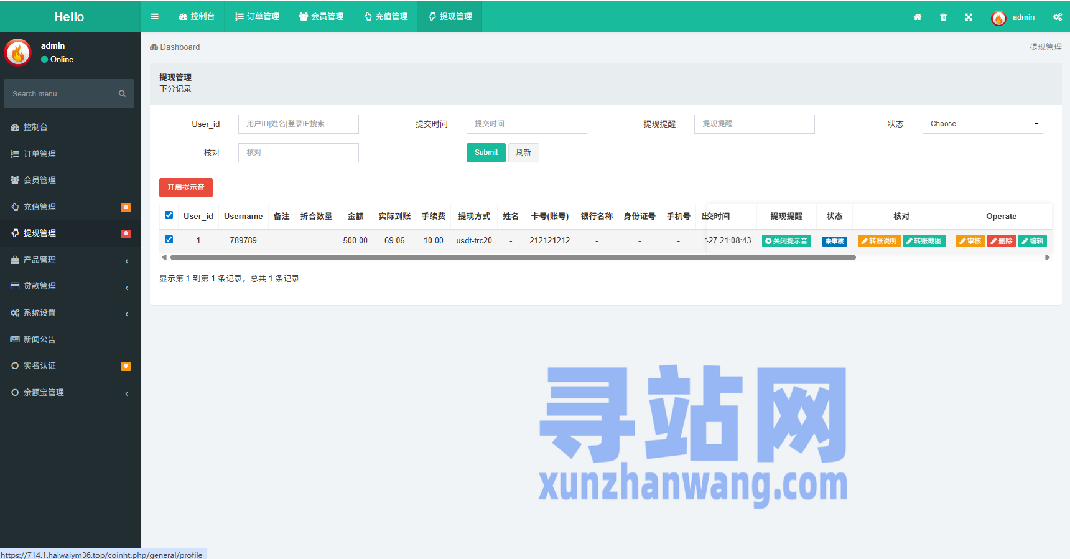
Task: Open 会员管理 in the sidebar
Action: [70, 180]
